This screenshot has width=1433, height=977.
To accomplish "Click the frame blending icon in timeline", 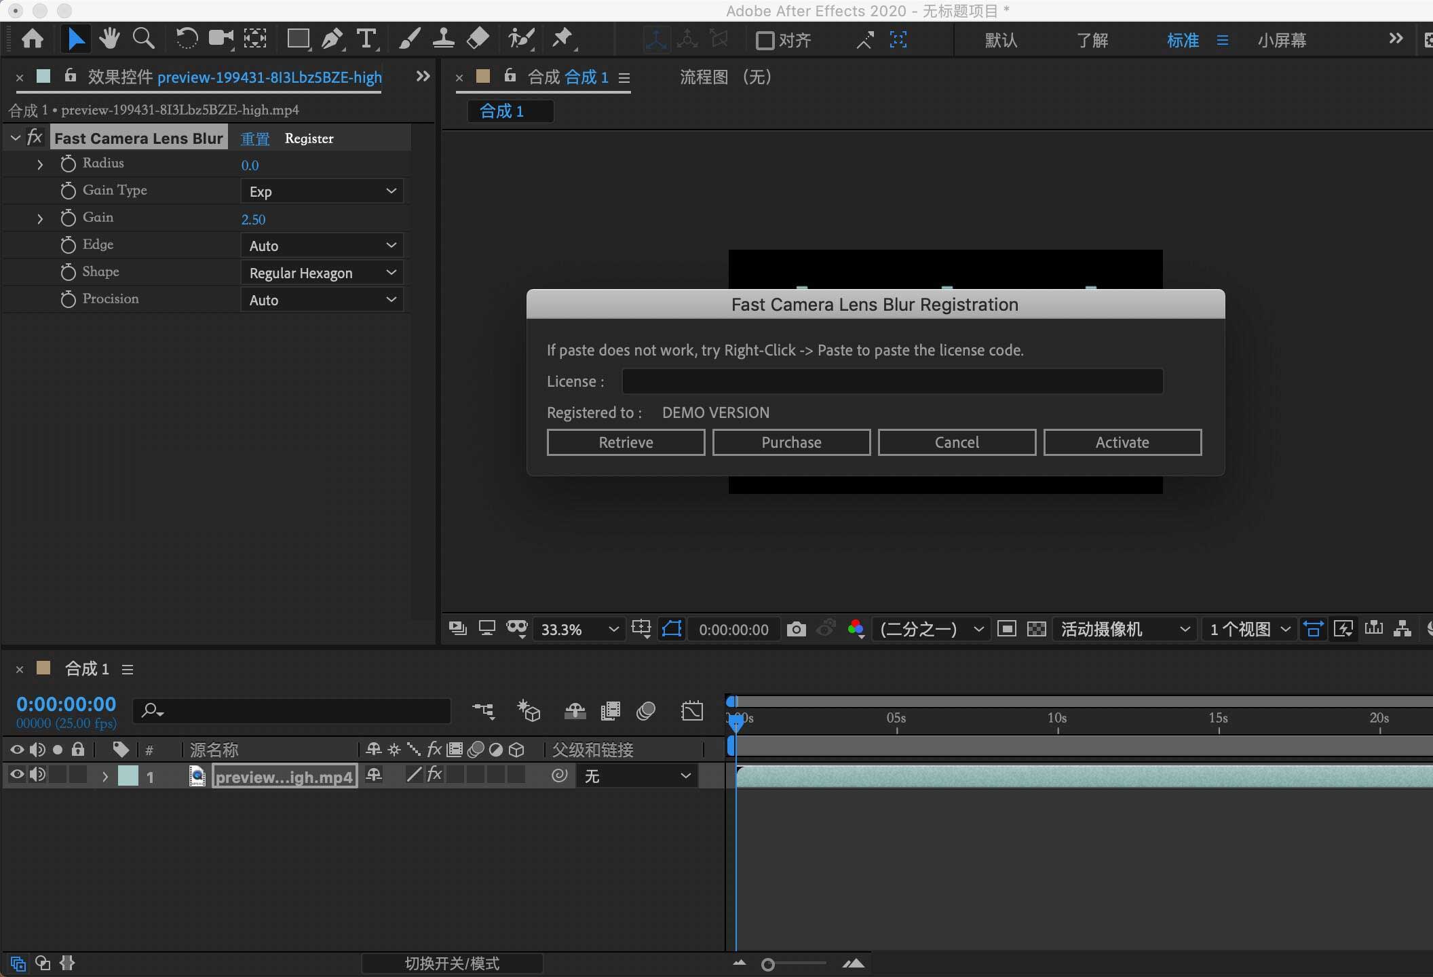I will tap(610, 710).
